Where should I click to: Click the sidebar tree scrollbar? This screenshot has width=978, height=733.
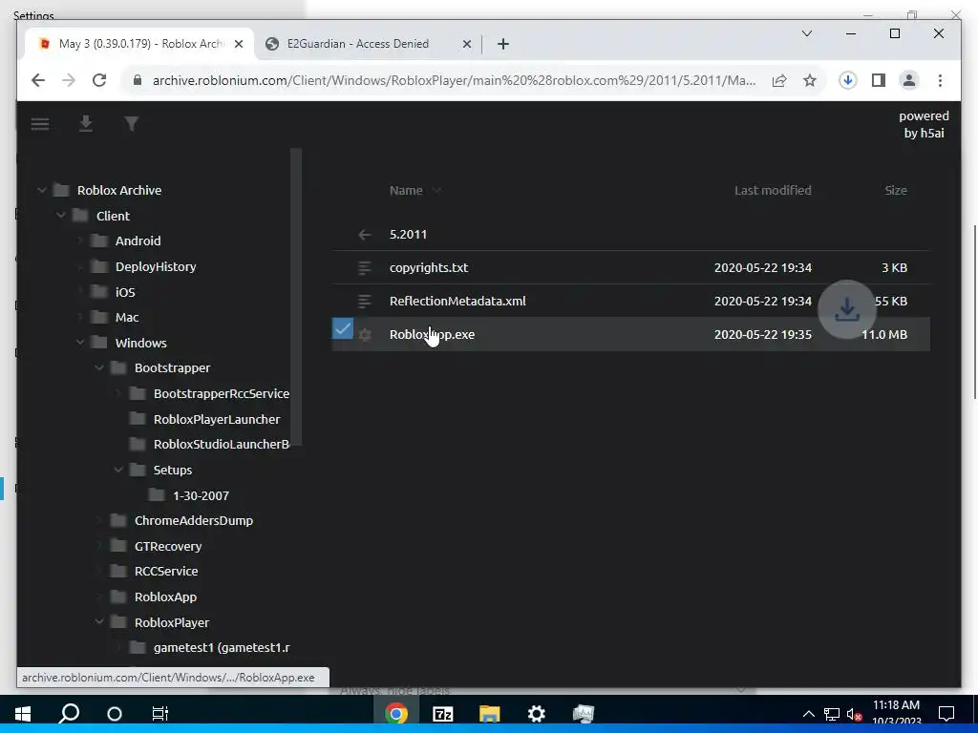coord(296,297)
